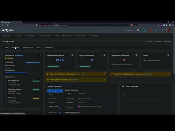
Task: Open Organization in the navigation
Action: (x=67, y=36)
